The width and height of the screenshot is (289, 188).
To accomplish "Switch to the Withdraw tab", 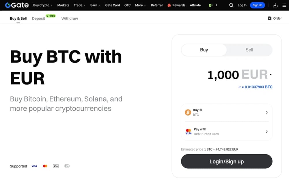I will pyautogui.click(x=70, y=18).
